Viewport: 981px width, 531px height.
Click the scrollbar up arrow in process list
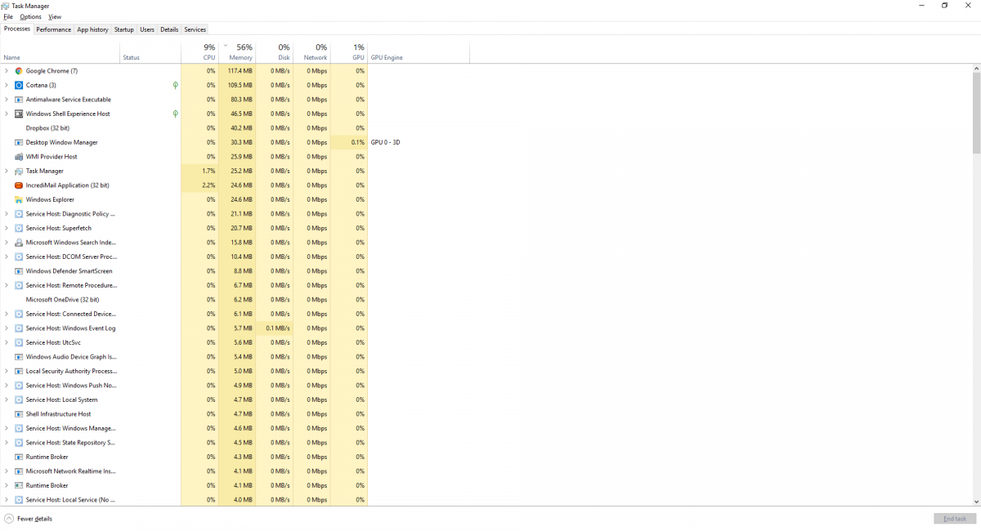click(976, 68)
